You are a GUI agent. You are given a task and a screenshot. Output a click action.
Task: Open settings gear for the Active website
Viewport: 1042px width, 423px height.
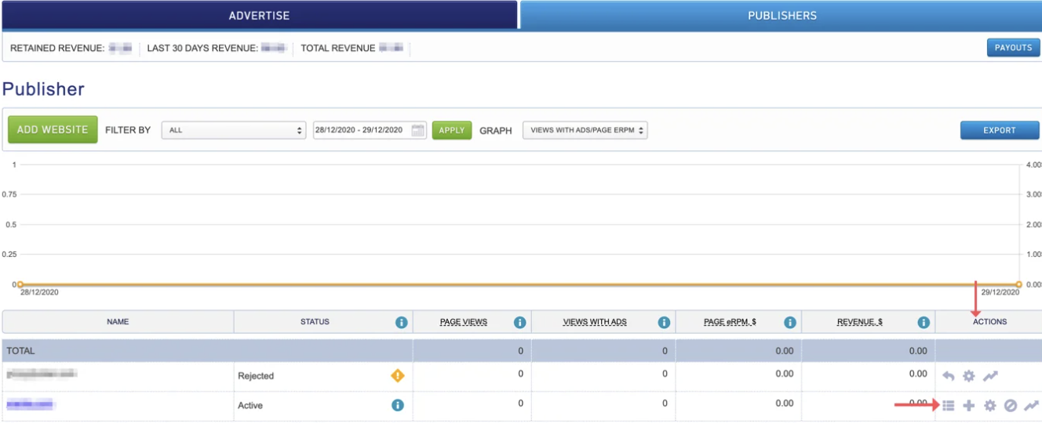click(990, 406)
